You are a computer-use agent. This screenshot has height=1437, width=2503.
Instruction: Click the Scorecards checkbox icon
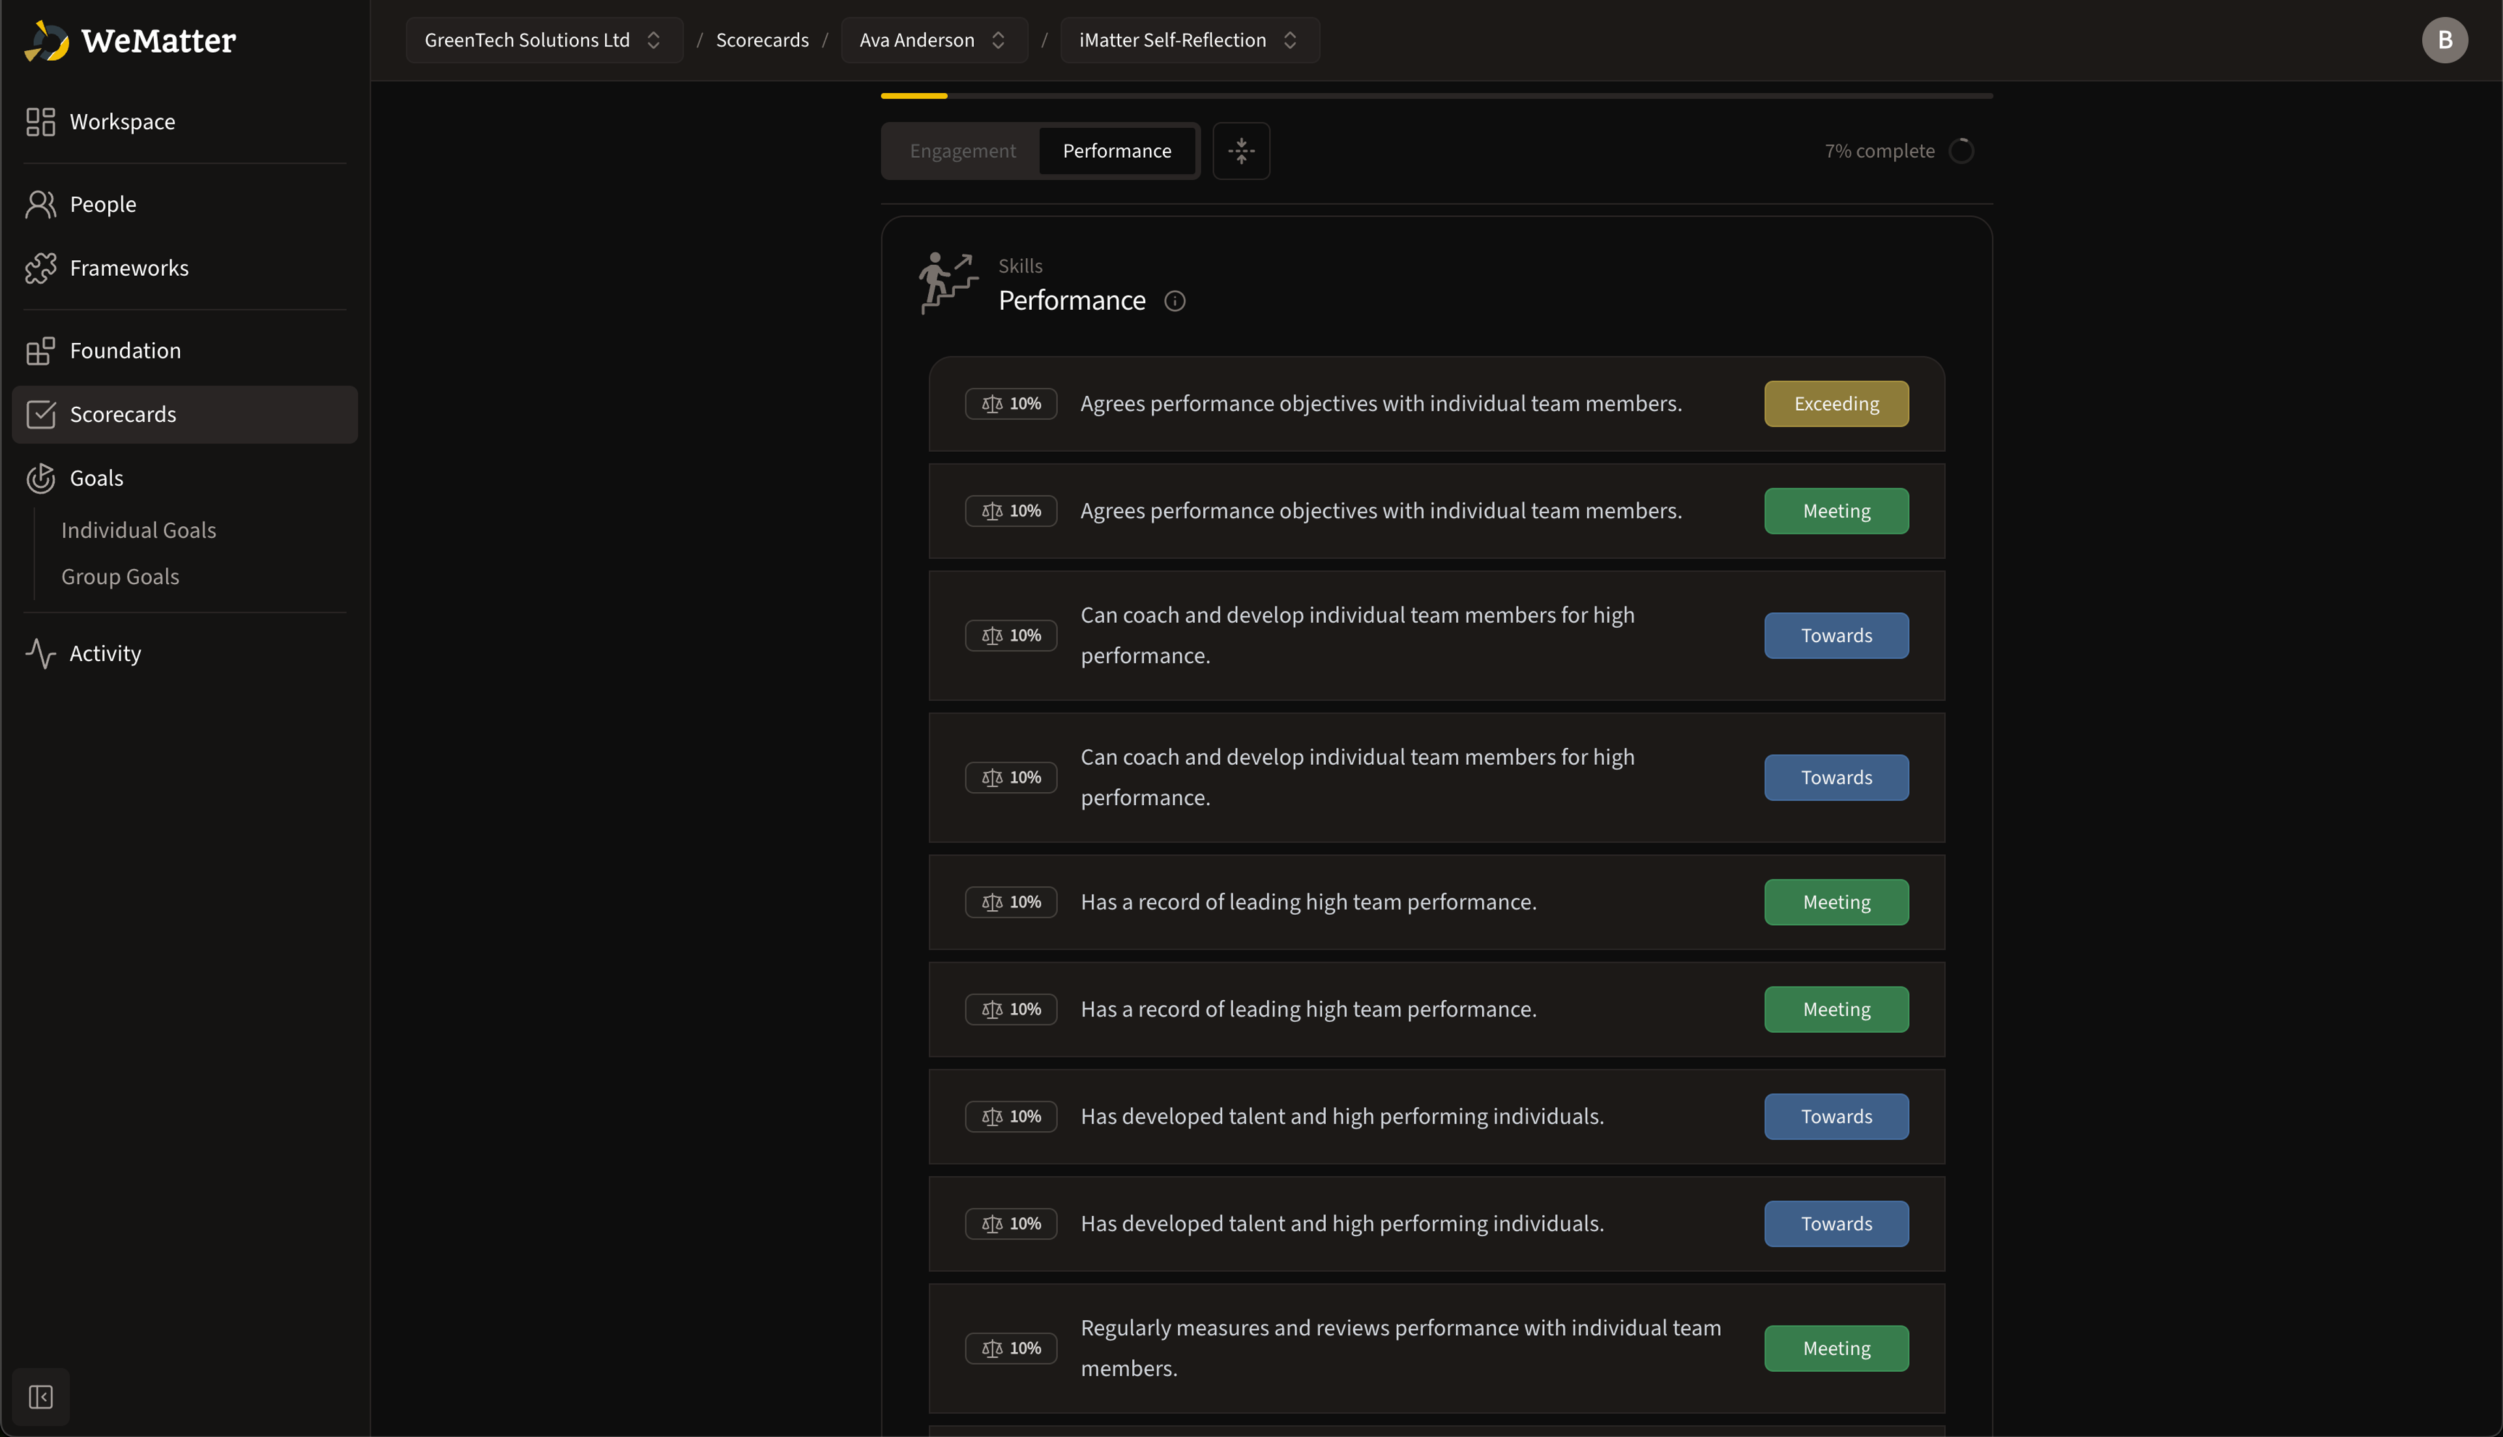(40, 415)
